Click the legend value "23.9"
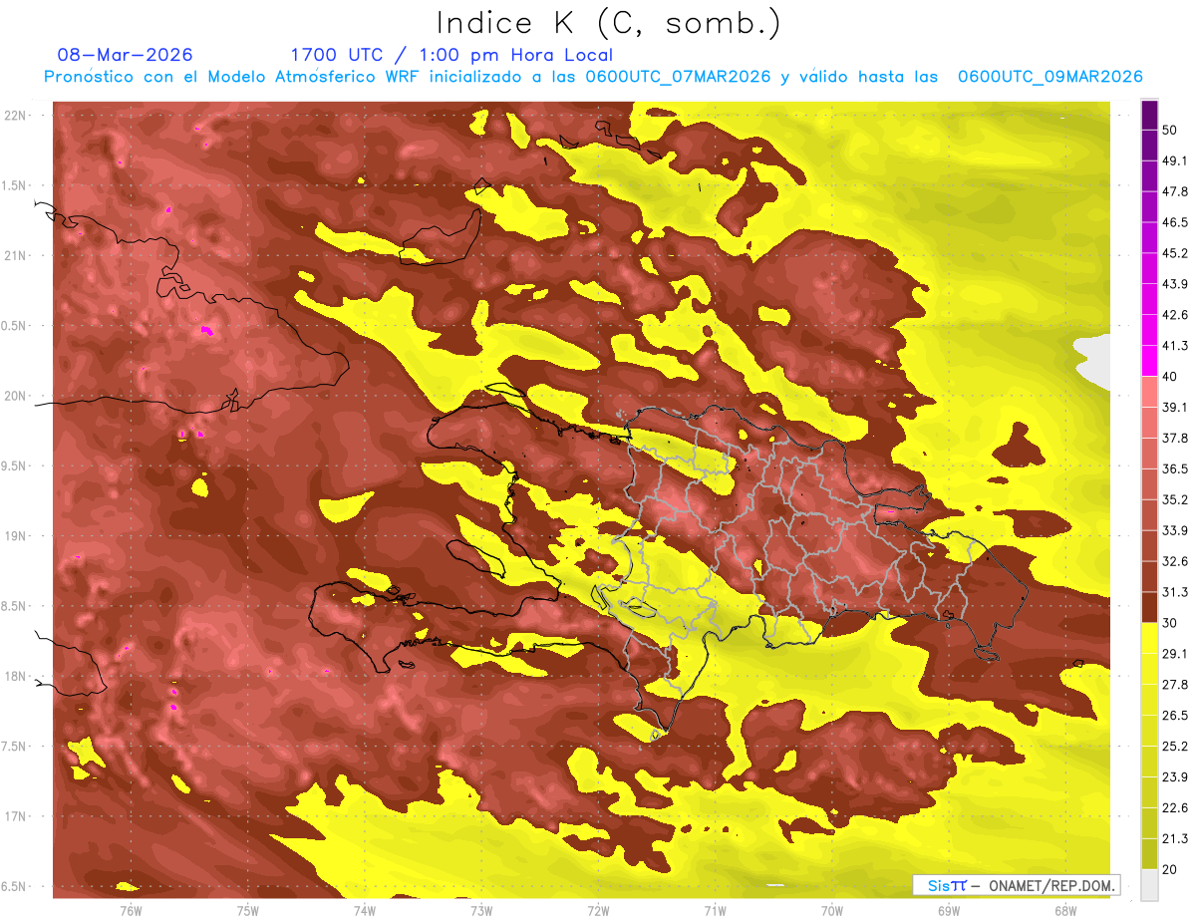Screen dimensions: 1196x924 click(x=1175, y=776)
